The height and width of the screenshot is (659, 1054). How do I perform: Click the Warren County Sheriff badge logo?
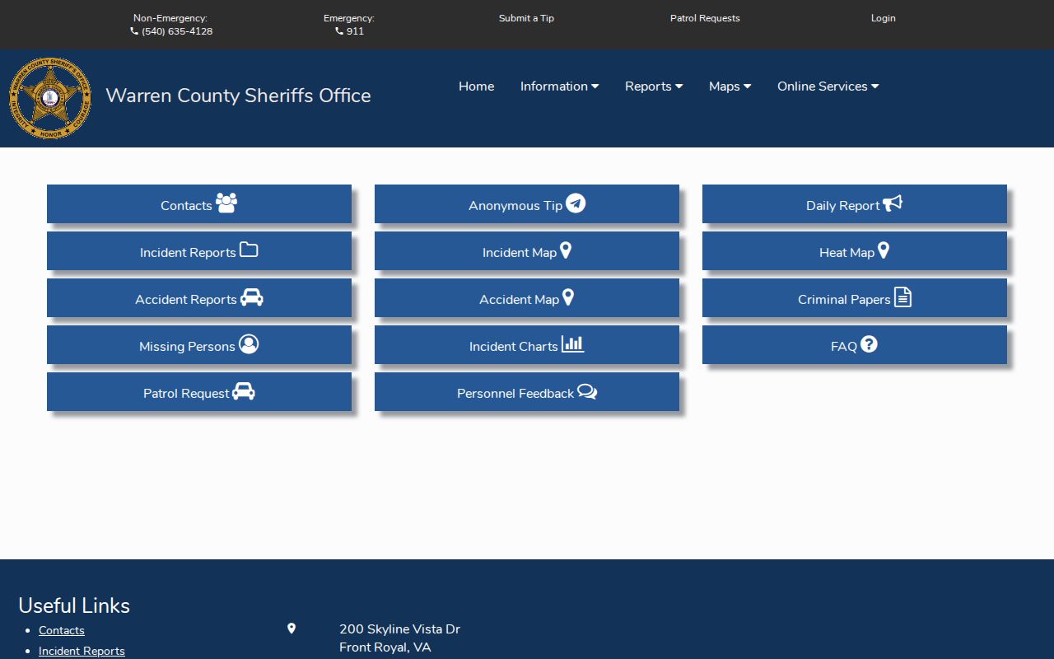point(50,98)
